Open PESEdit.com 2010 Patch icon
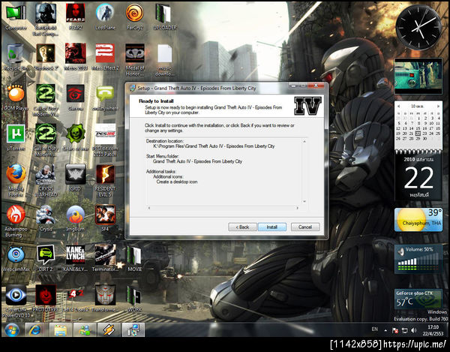Image resolution: width=450 pixels, height=352 pixels. click(x=105, y=140)
